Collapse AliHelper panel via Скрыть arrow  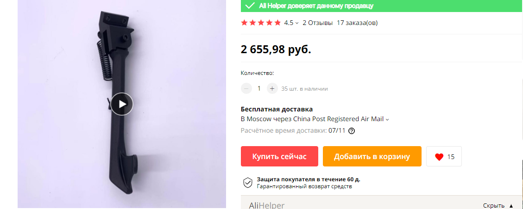click(x=511, y=206)
